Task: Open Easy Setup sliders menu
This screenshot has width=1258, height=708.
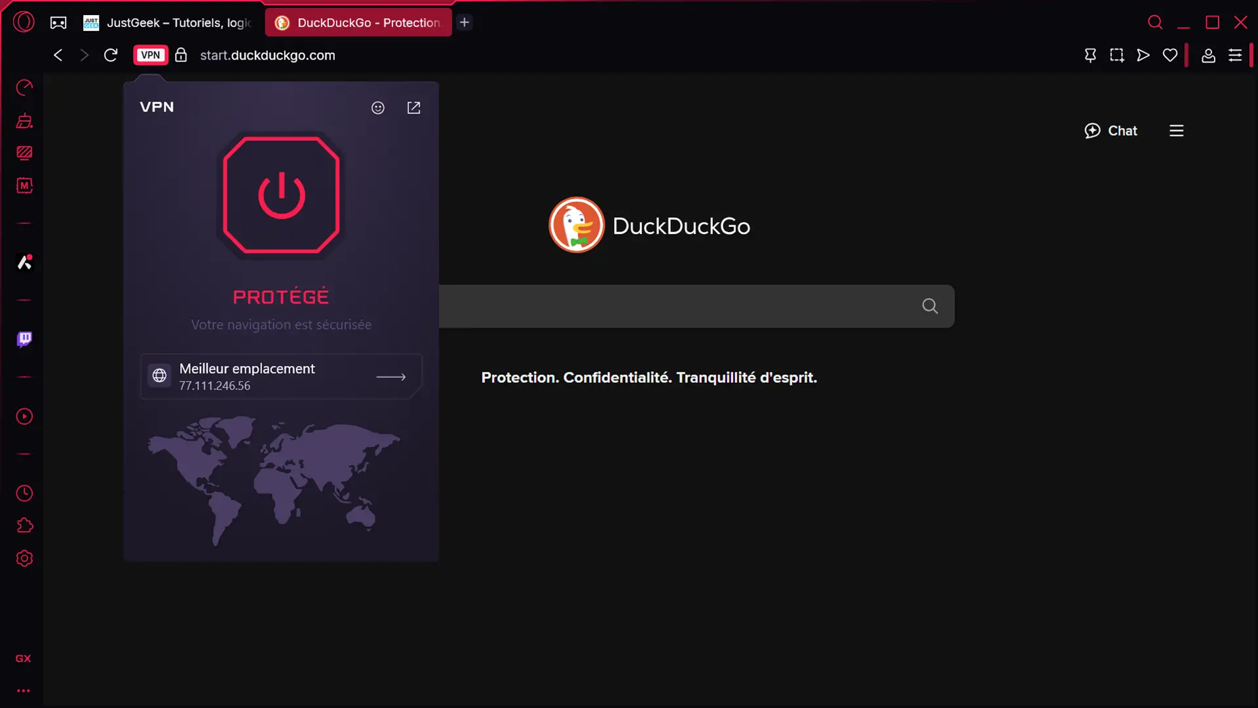Action: pyautogui.click(x=1235, y=56)
